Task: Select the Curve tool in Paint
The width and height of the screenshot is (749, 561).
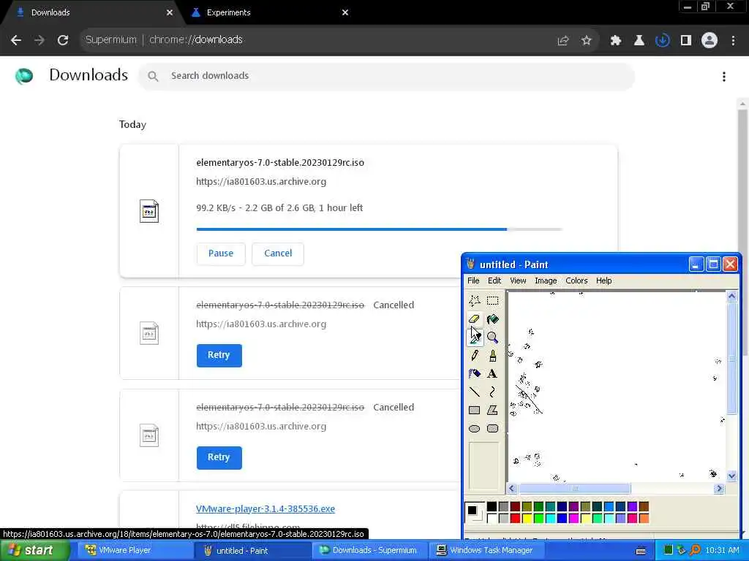Action: [492, 392]
